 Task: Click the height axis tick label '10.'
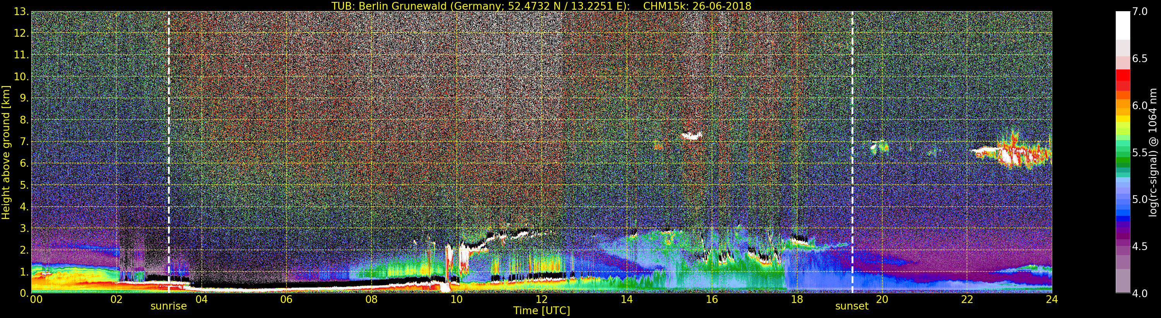pos(21,76)
